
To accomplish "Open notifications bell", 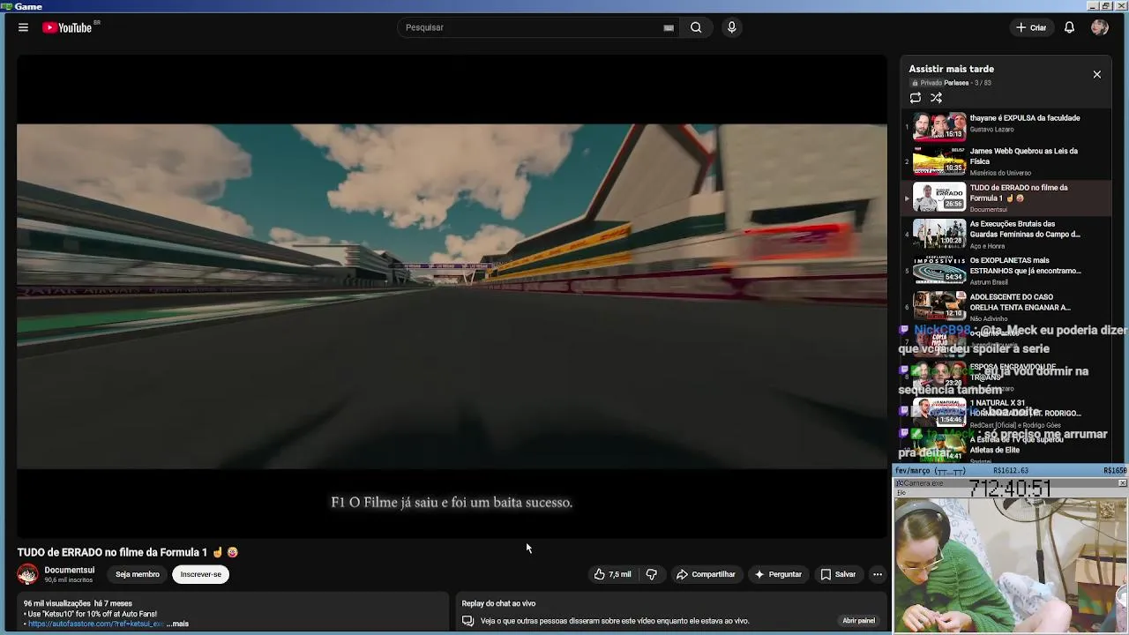I will pyautogui.click(x=1069, y=27).
